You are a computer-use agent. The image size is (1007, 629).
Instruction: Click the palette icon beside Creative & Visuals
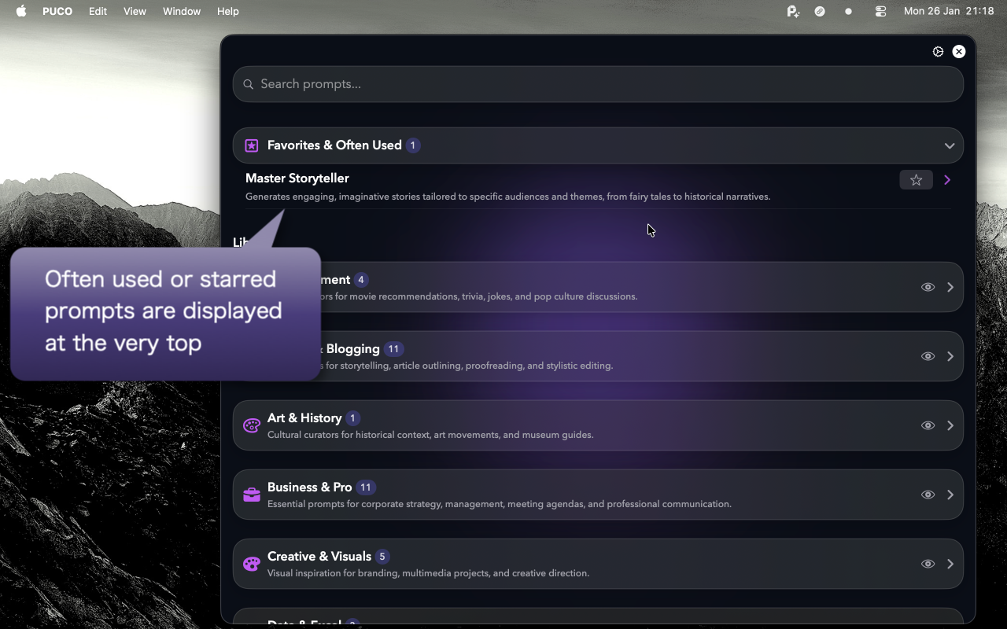[x=252, y=563]
